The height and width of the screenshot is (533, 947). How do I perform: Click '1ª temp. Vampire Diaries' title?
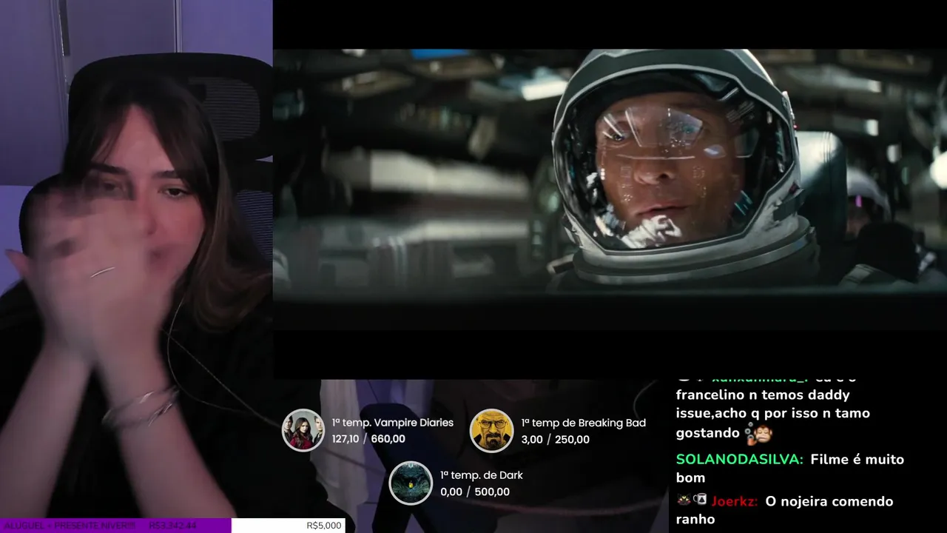[x=393, y=423]
